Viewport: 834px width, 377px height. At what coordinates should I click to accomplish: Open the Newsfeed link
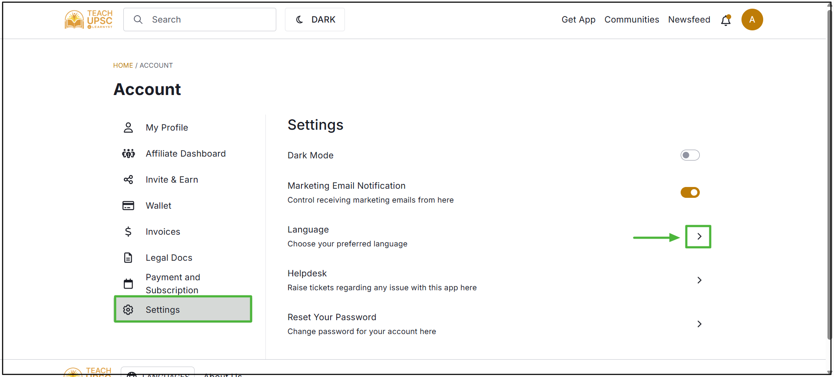689,20
